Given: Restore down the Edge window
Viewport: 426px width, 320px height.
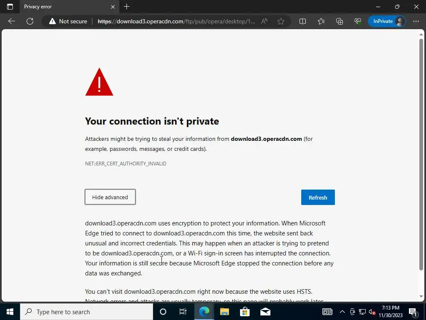Looking at the screenshot, I should [x=397, y=7].
